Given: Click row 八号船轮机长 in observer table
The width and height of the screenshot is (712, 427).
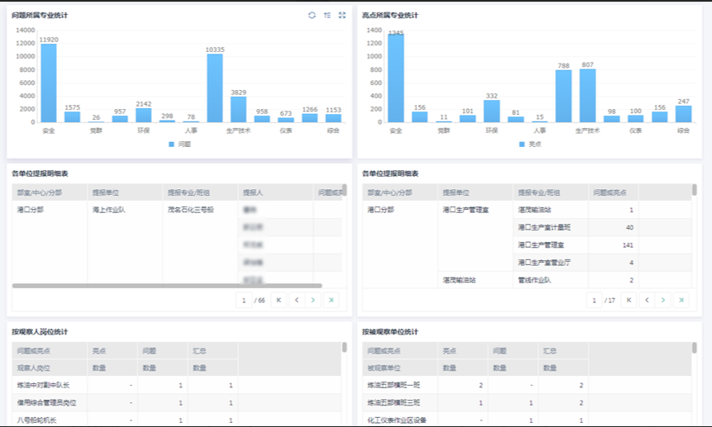Looking at the screenshot, I should [177, 420].
